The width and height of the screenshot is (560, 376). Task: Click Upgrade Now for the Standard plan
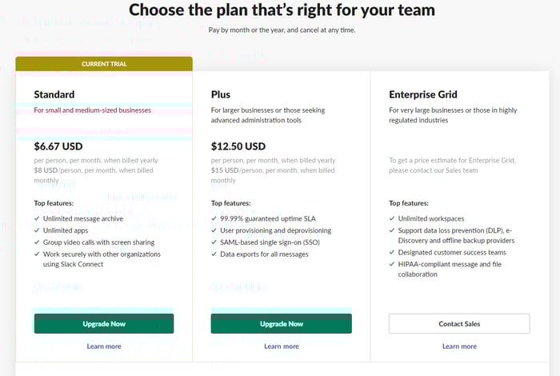coord(104,324)
